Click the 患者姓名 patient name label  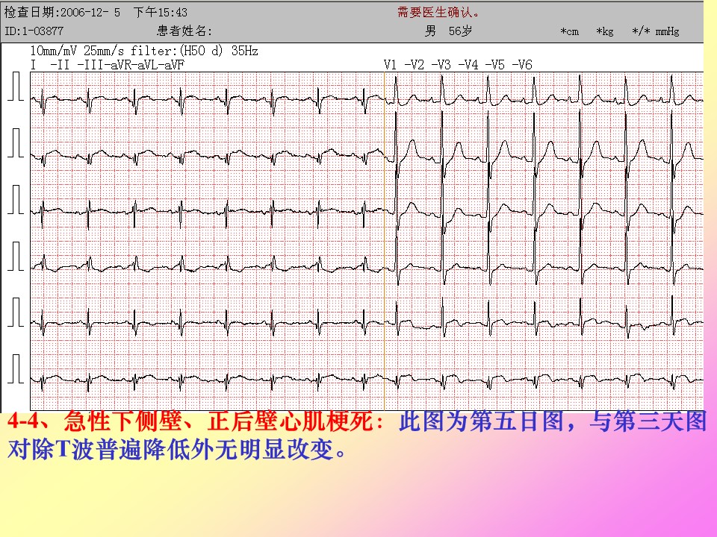click(184, 31)
